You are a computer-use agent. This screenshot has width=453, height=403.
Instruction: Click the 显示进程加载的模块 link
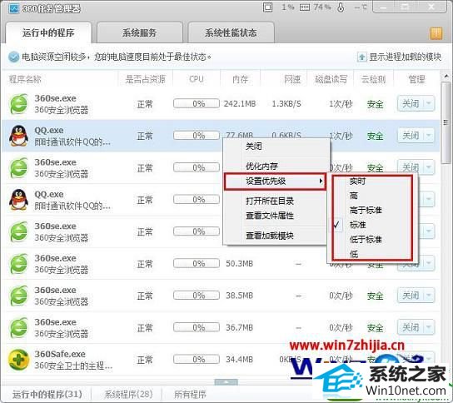coord(405,57)
